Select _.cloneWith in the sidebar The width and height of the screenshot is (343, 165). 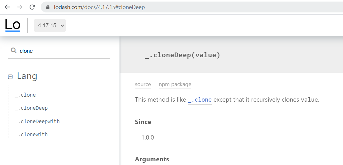31,134
